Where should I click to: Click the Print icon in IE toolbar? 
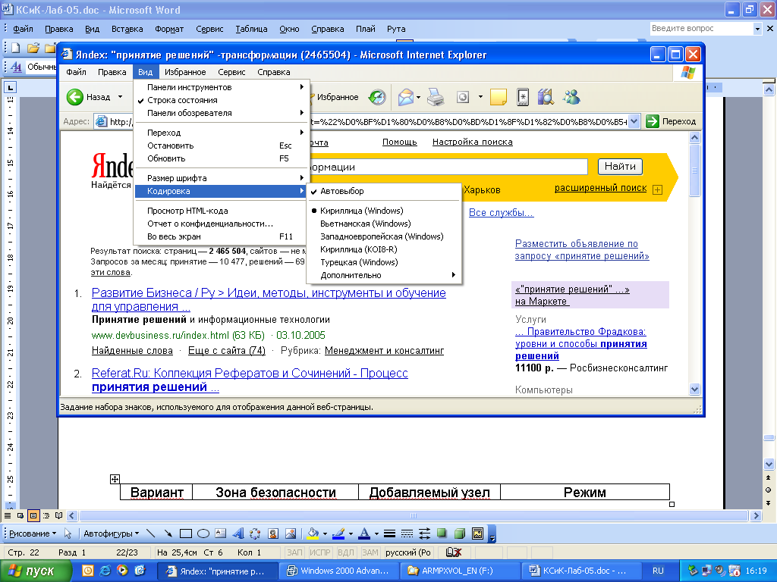coord(436,97)
